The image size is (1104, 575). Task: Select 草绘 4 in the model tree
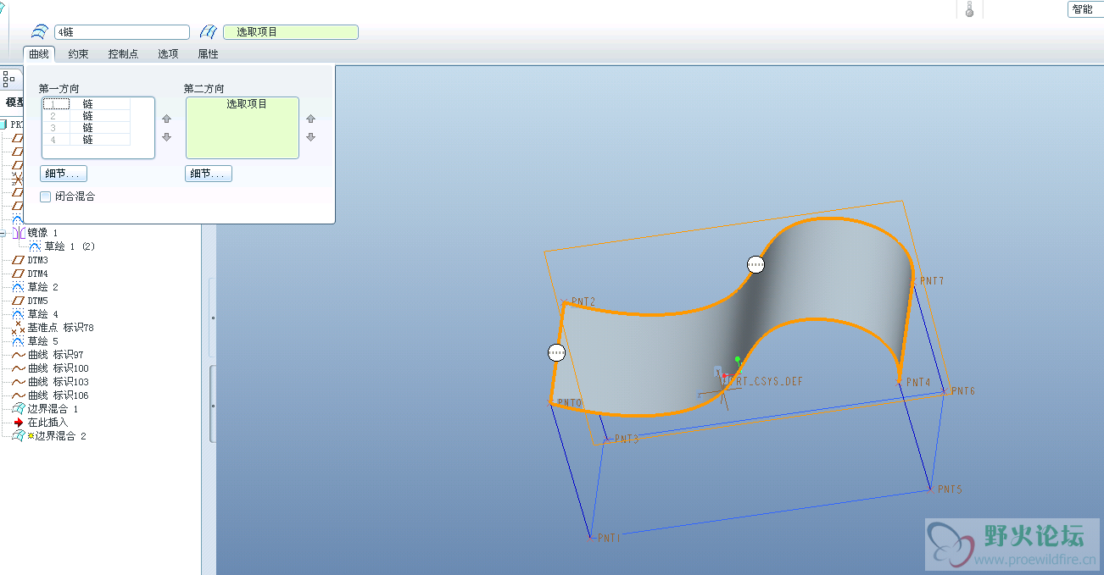(42, 314)
